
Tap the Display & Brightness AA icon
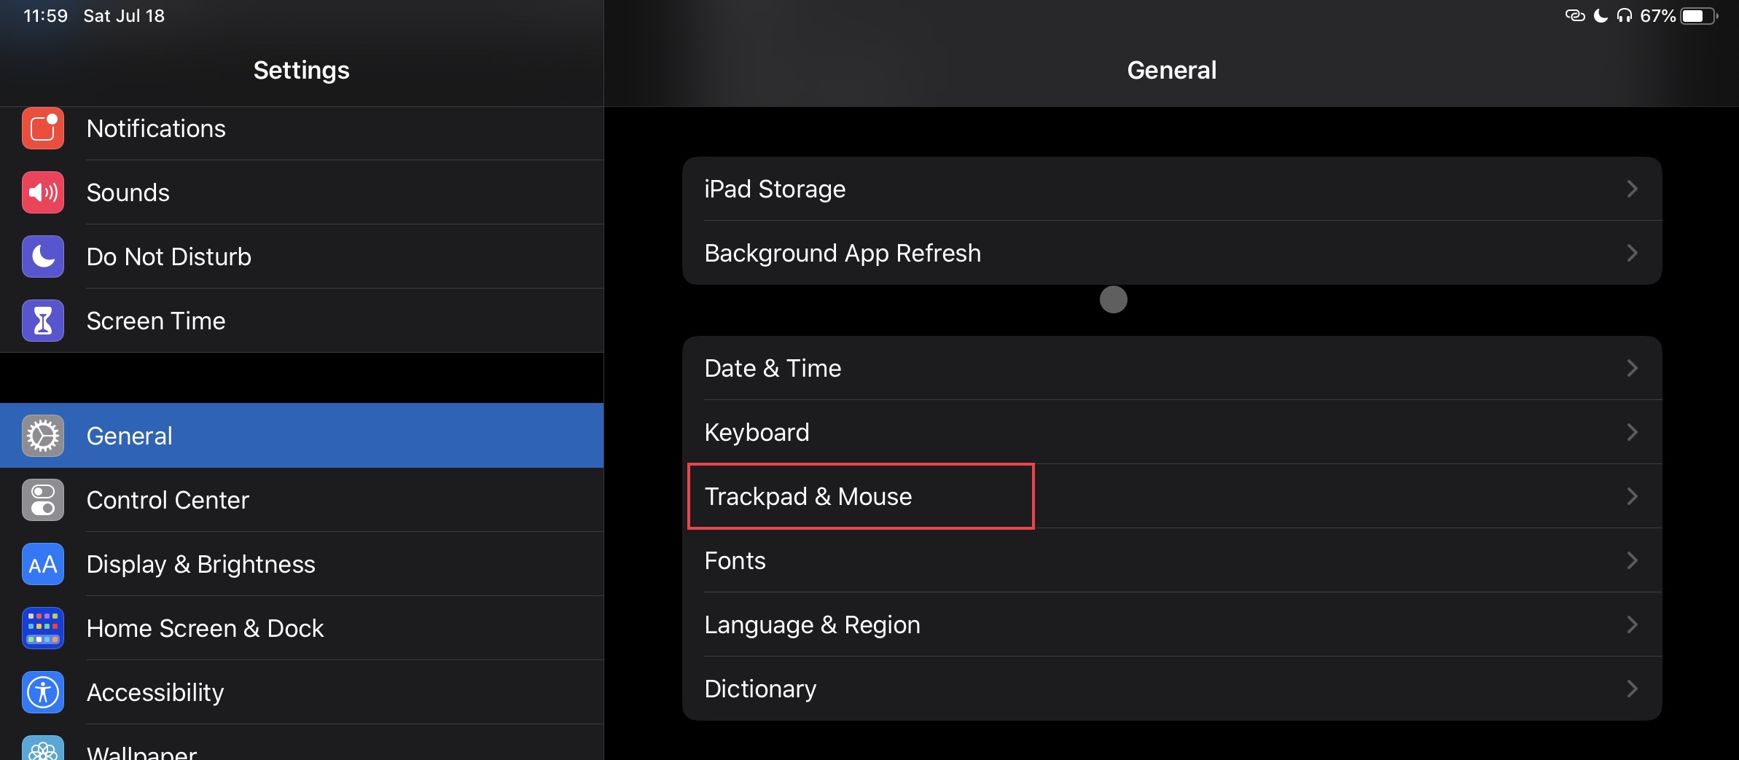(43, 564)
